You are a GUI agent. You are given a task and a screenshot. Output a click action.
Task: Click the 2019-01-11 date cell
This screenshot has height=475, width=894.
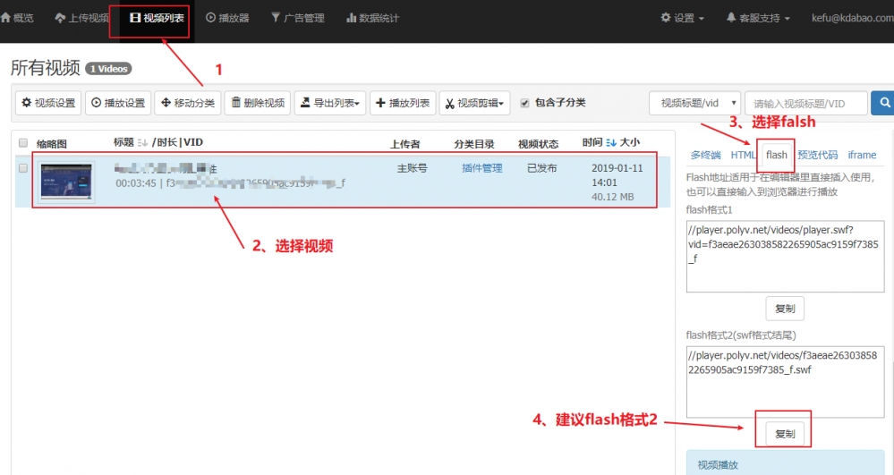pos(617,168)
